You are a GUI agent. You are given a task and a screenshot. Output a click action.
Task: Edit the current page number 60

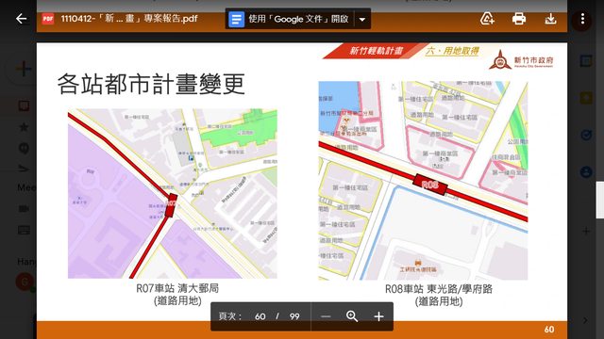(260, 316)
